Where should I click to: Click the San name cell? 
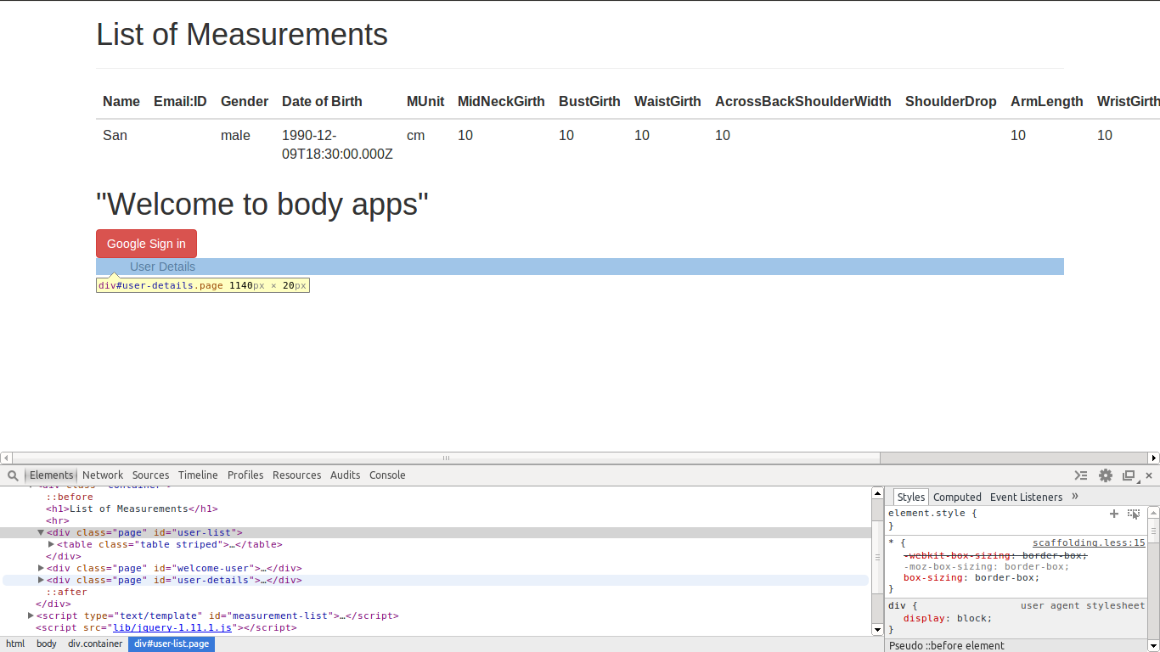115,135
